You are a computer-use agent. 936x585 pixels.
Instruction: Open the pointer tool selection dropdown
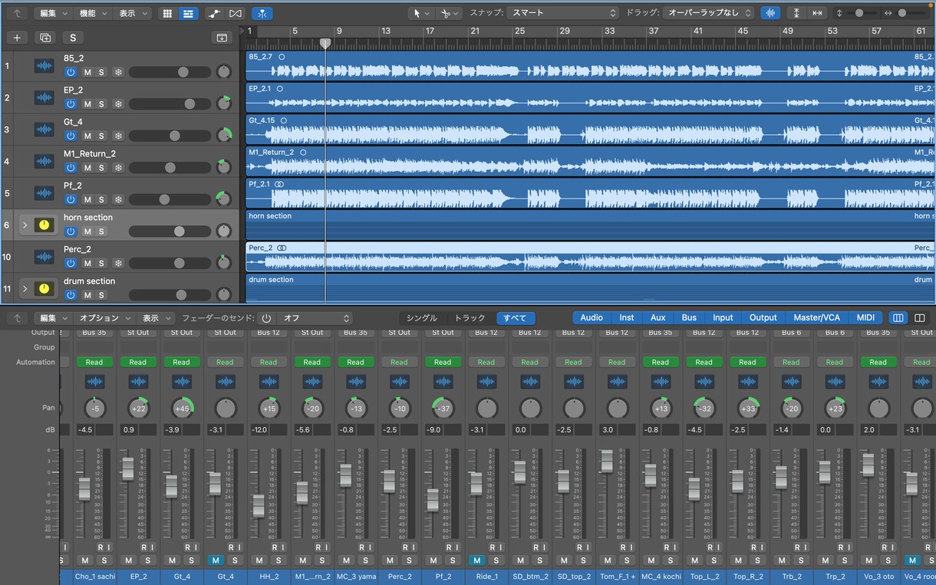[422, 13]
